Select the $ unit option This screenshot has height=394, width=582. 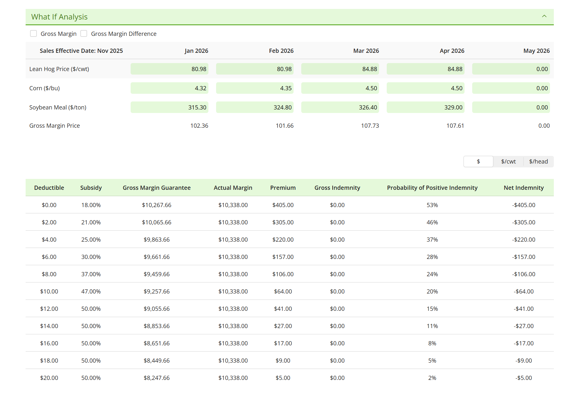point(478,162)
